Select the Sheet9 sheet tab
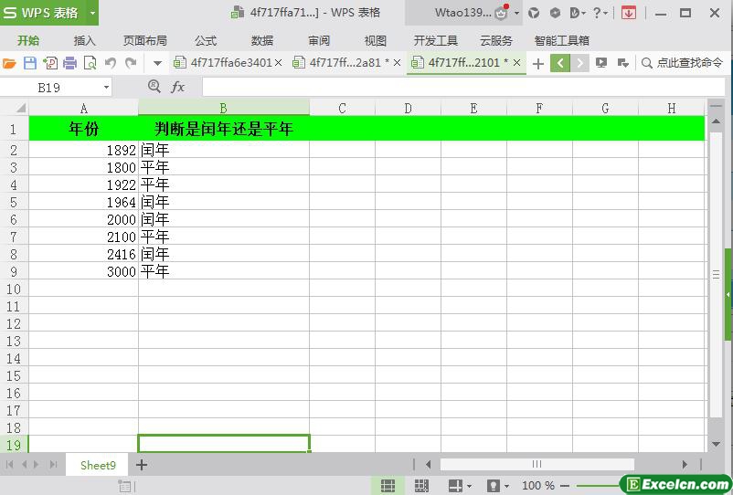 click(x=98, y=465)
